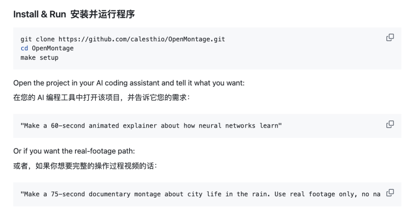Click the sentence starting Open the project
409x214 pixels.
pos(129,83)
